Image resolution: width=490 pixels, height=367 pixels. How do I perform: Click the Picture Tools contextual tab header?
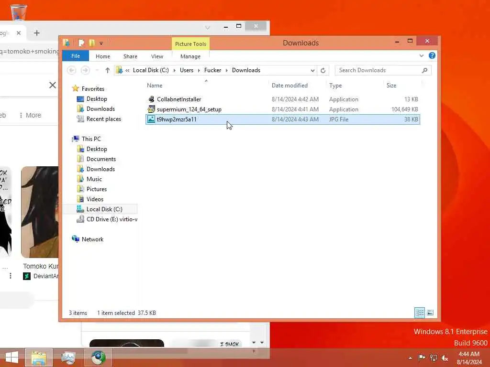(190, 44)
